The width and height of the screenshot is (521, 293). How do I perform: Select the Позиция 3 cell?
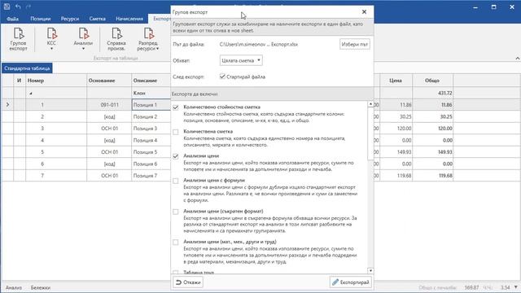click(x=151, y=129)
